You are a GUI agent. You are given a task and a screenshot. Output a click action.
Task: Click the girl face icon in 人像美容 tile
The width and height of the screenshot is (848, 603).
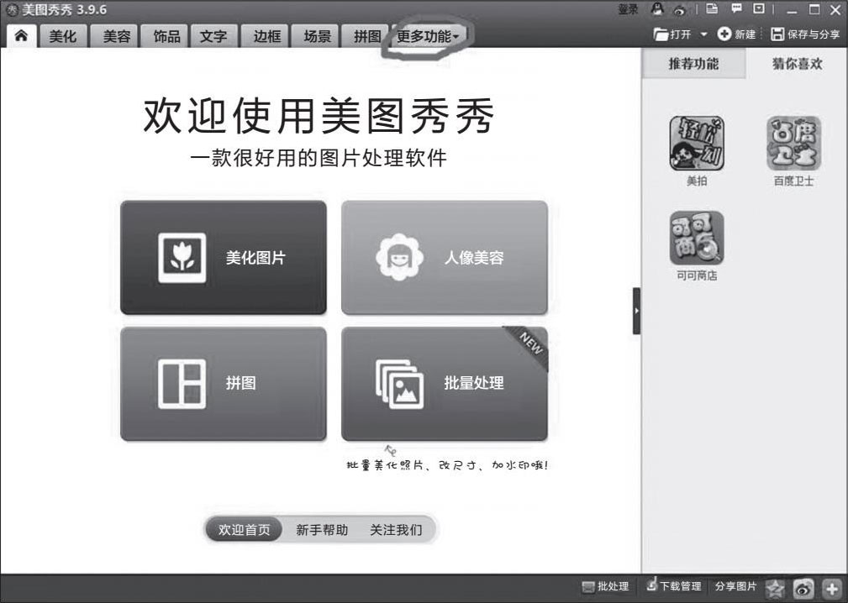point(400,257)
